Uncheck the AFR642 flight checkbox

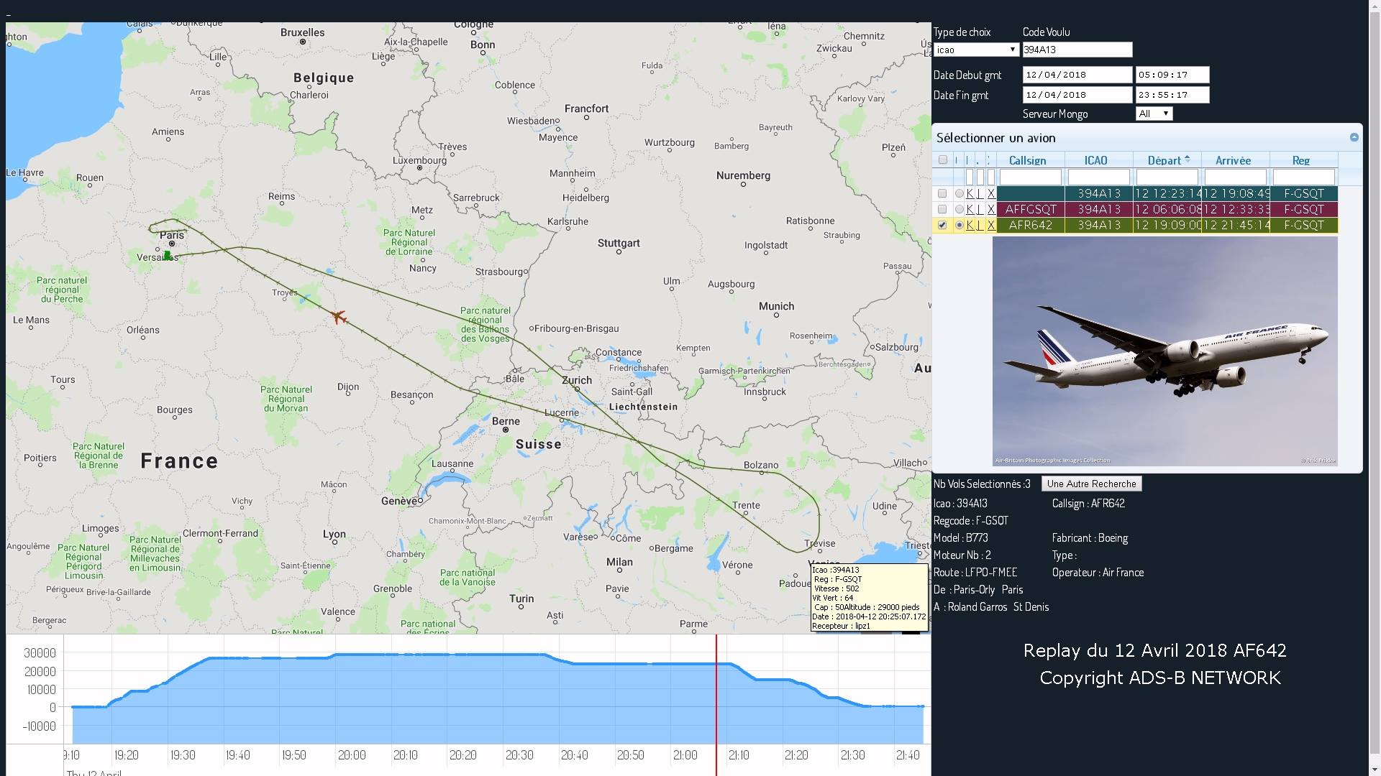pyautogui.click(x=942, y=225)
